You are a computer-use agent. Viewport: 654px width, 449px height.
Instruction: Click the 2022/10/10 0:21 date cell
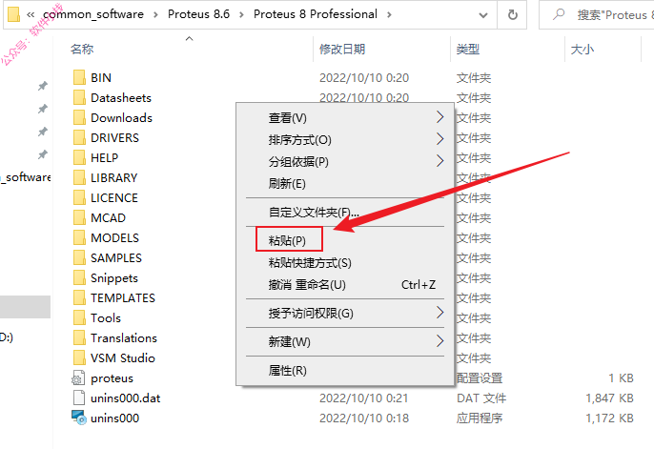click(364, 398)
